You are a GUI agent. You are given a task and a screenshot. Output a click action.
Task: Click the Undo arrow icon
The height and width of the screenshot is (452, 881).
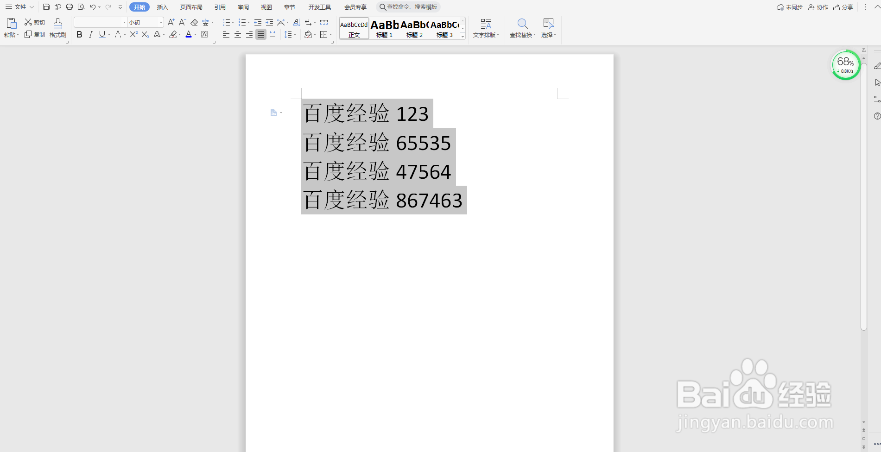93,7
